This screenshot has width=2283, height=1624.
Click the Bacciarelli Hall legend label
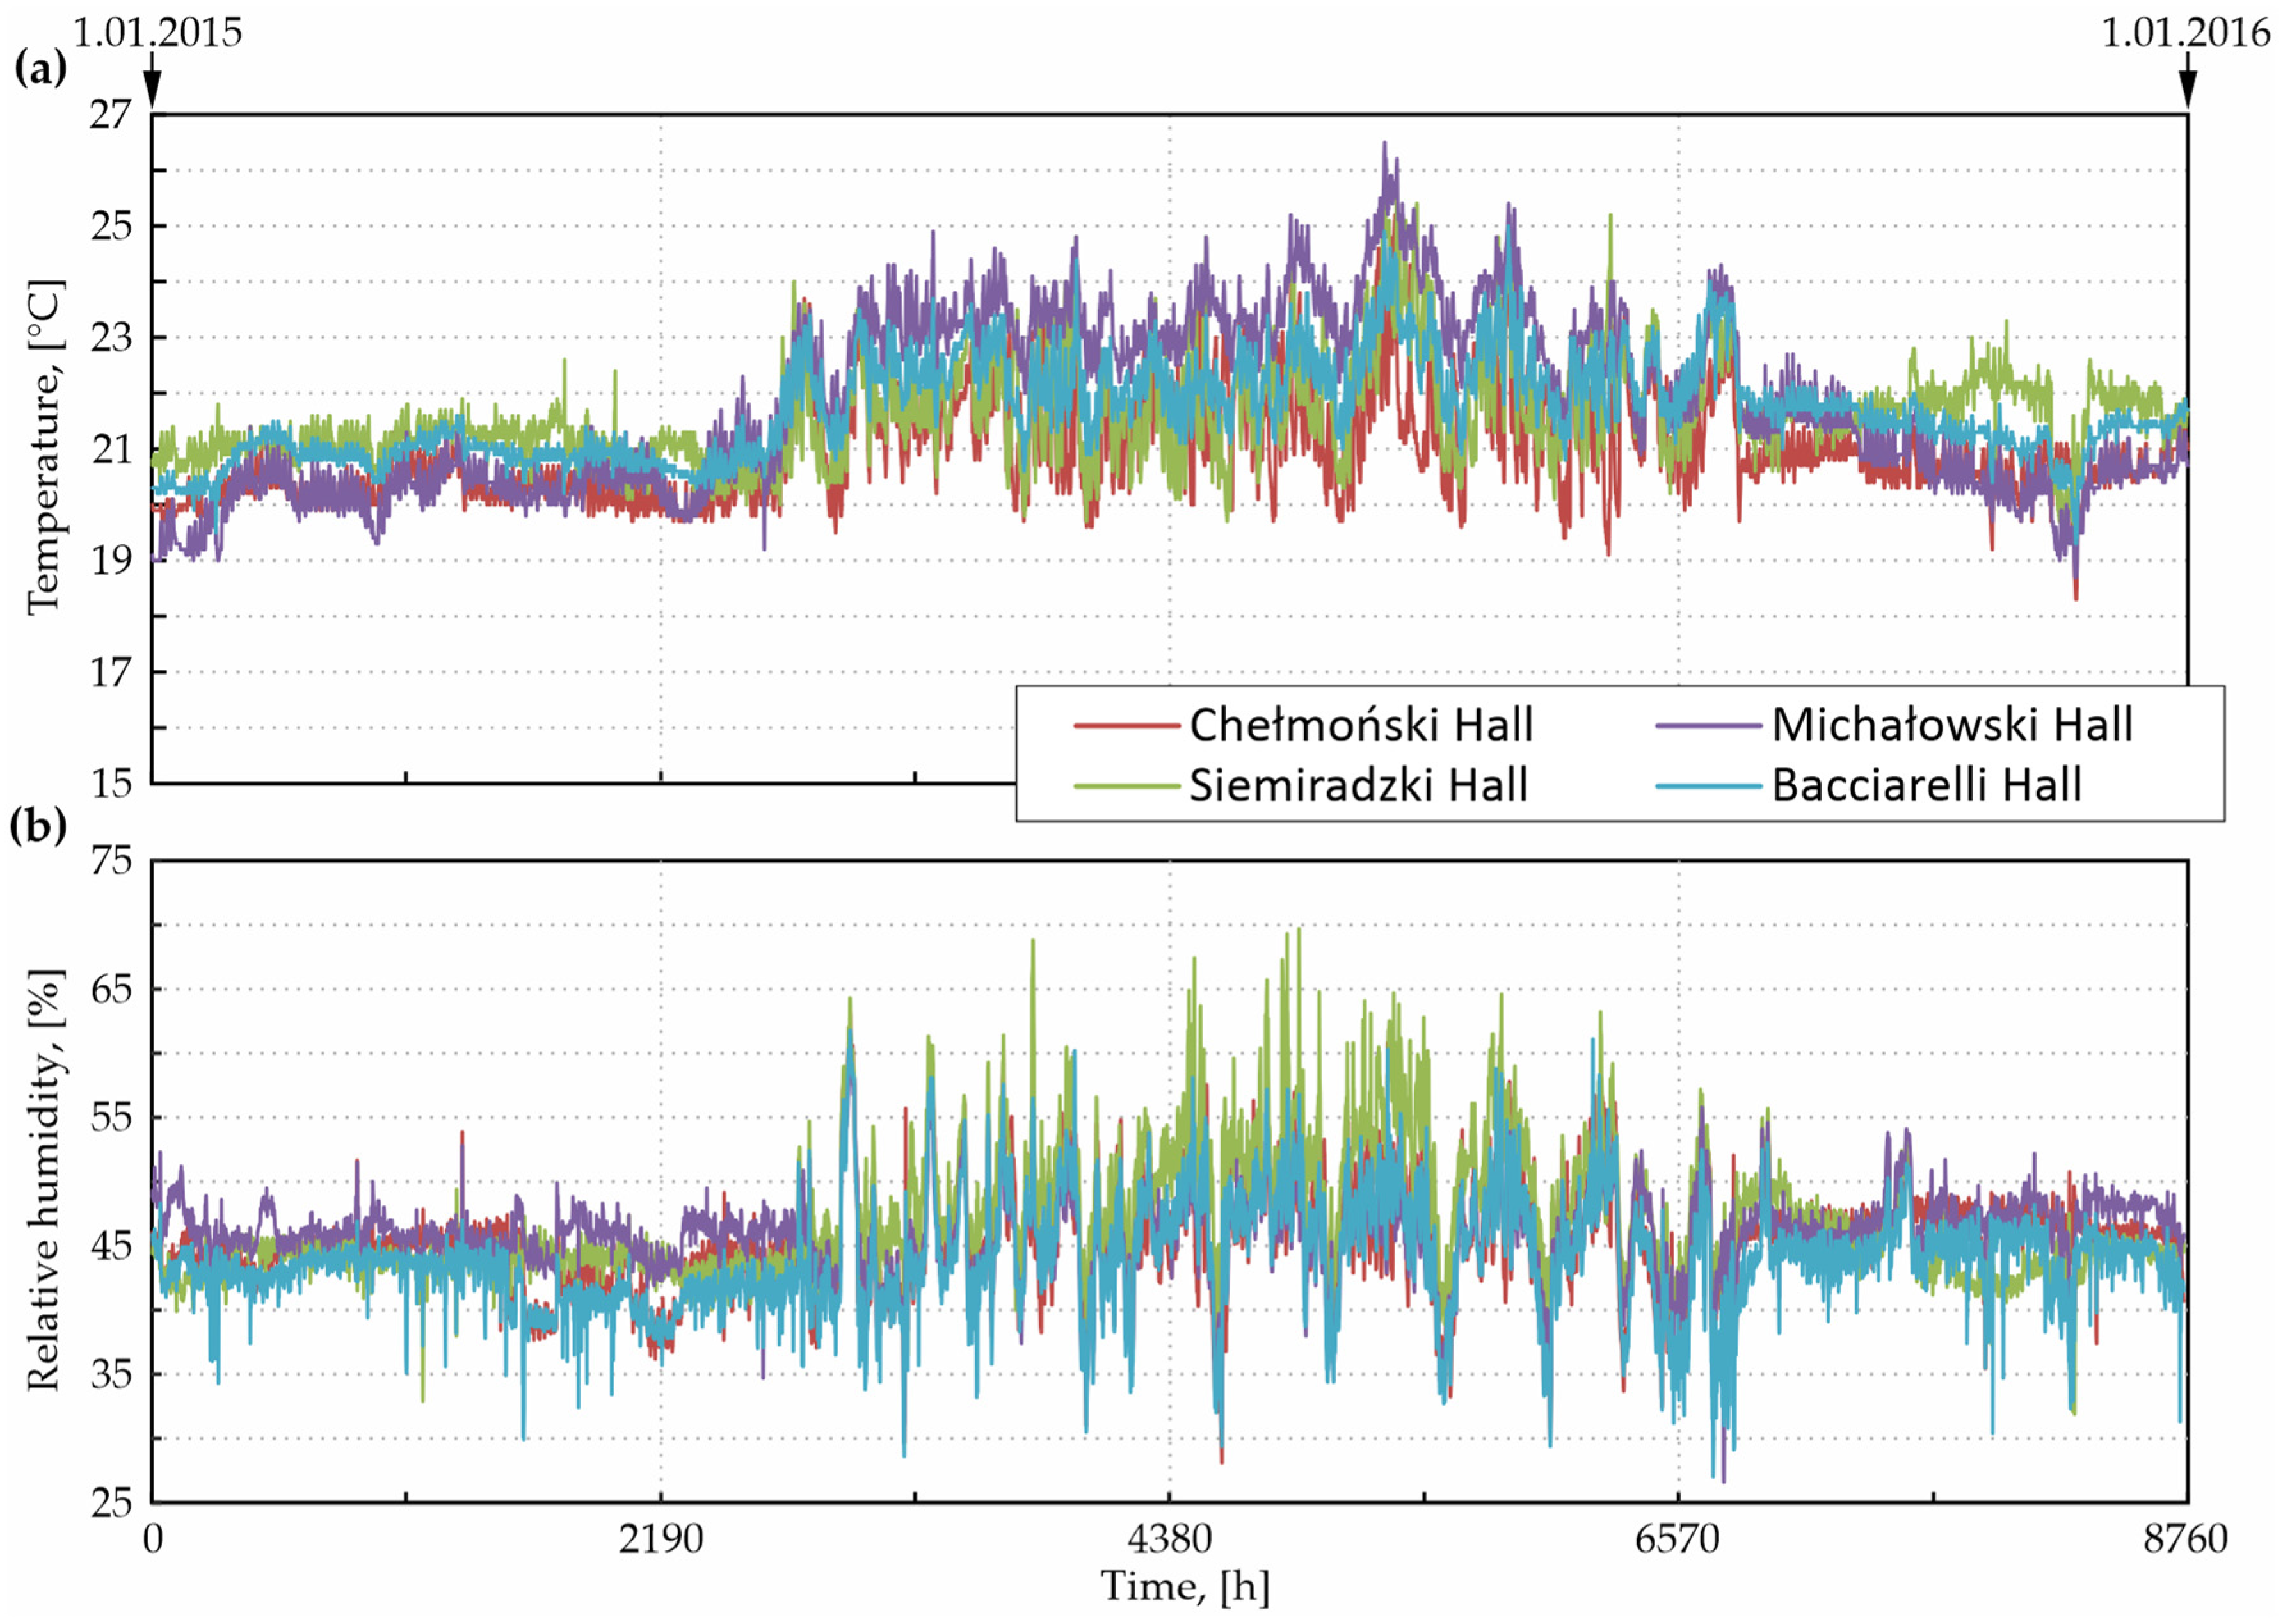pos(1926,786)
